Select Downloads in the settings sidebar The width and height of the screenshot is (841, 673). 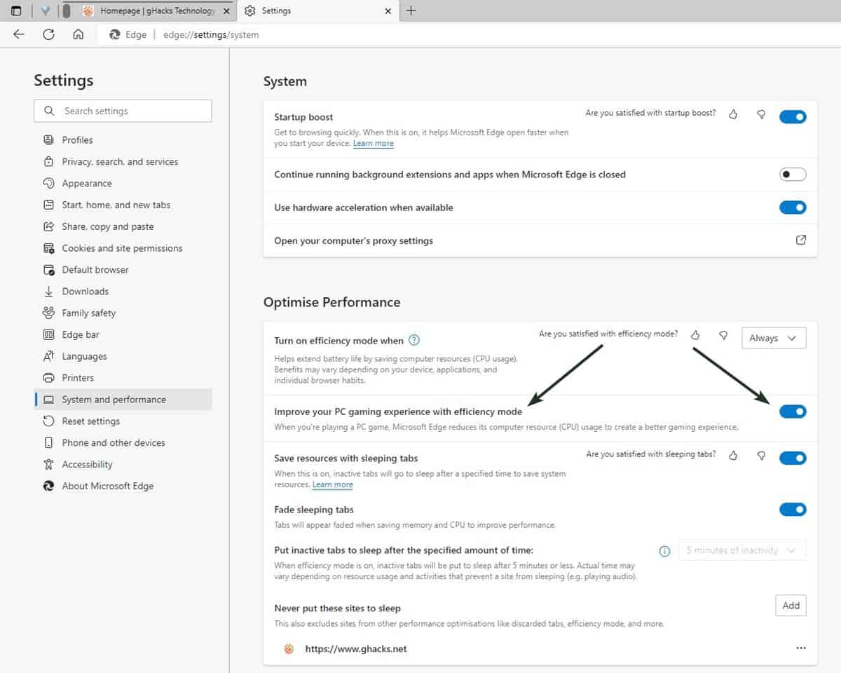pos(84,291)
